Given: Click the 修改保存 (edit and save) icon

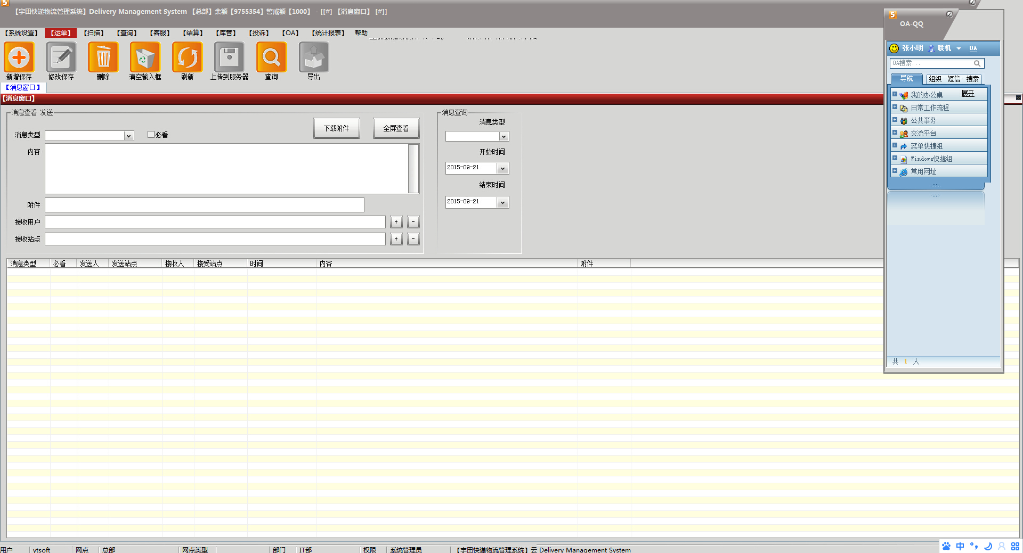Looking at the screenshot, I should pos(61,57).
